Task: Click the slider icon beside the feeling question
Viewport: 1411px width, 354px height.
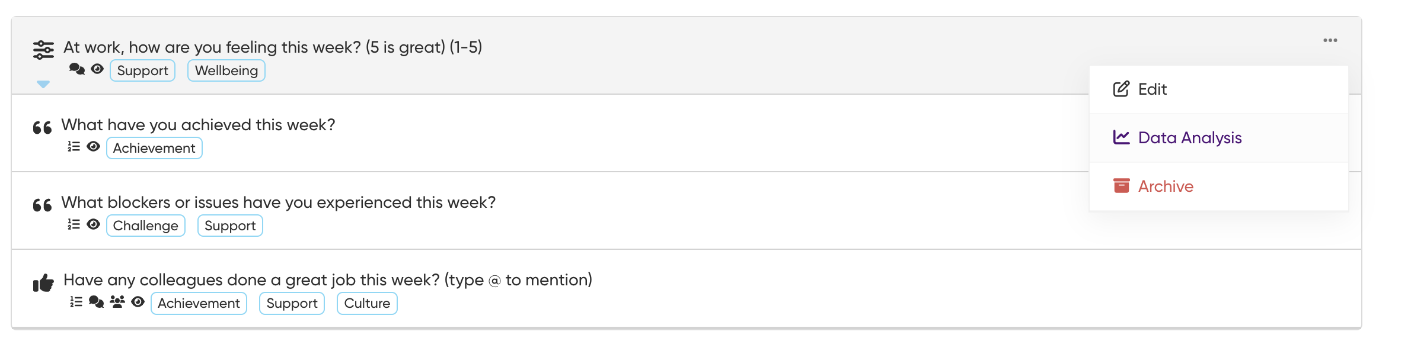Action: tap(43, 50)
